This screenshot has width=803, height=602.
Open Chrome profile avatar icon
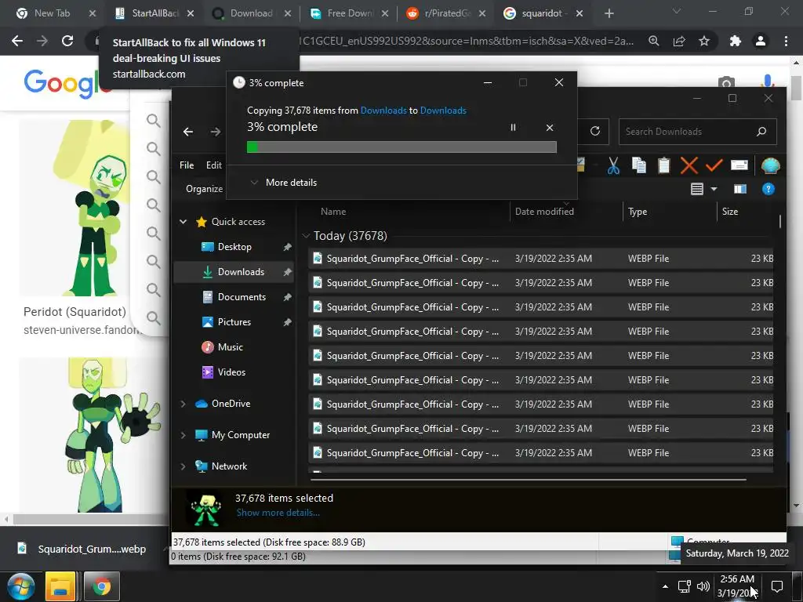761,41
